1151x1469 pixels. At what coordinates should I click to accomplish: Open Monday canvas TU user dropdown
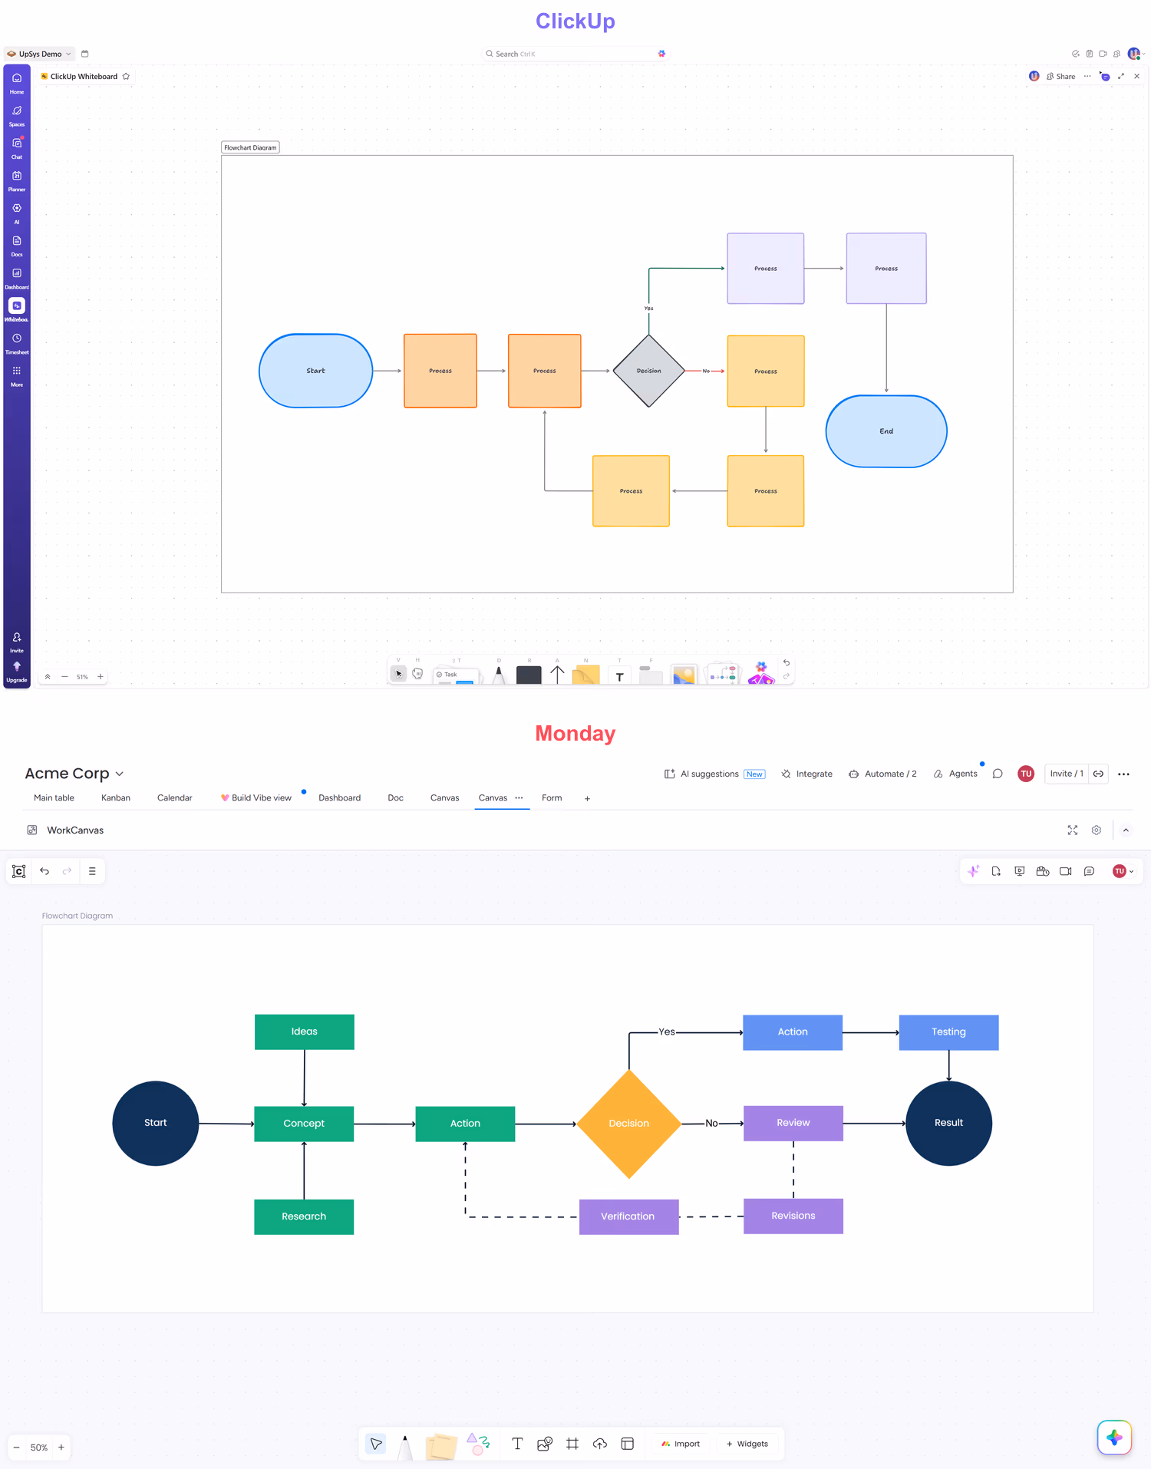point(1123,871)
